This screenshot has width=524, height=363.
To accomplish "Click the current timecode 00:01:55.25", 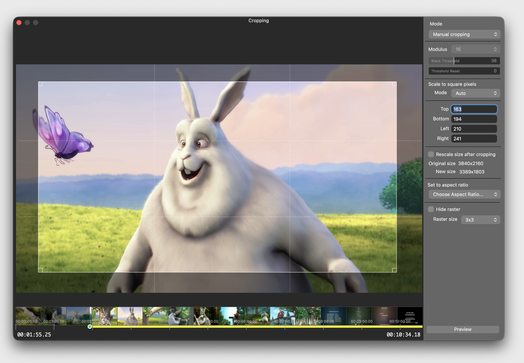I will (34, 335).
